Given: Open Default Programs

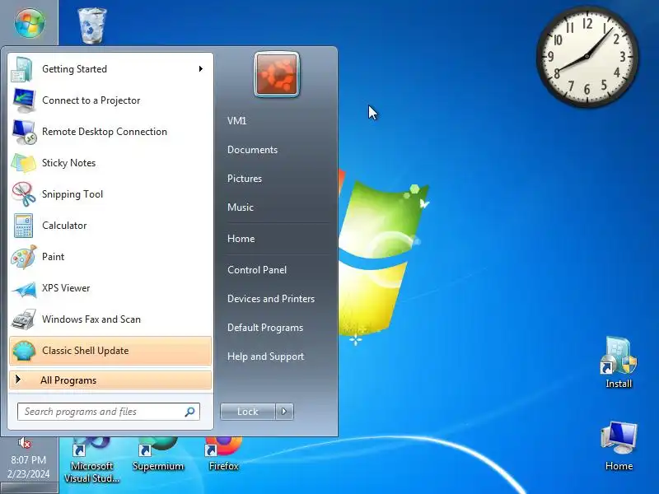Looking at the screenshot, I should point(264,328).
